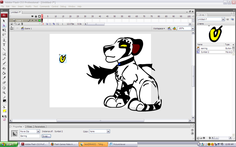Open the Library document Untitled-7 dropdown

pos(223,19)
